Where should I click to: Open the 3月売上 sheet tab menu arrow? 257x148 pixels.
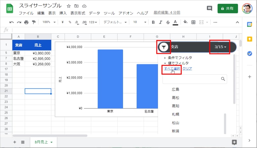(x=51, y=142)
